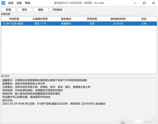This screenshot has height=124, width=158.
Task: Close the 备份助手 window
Action: pyautogui.click(x=154, y=3)
